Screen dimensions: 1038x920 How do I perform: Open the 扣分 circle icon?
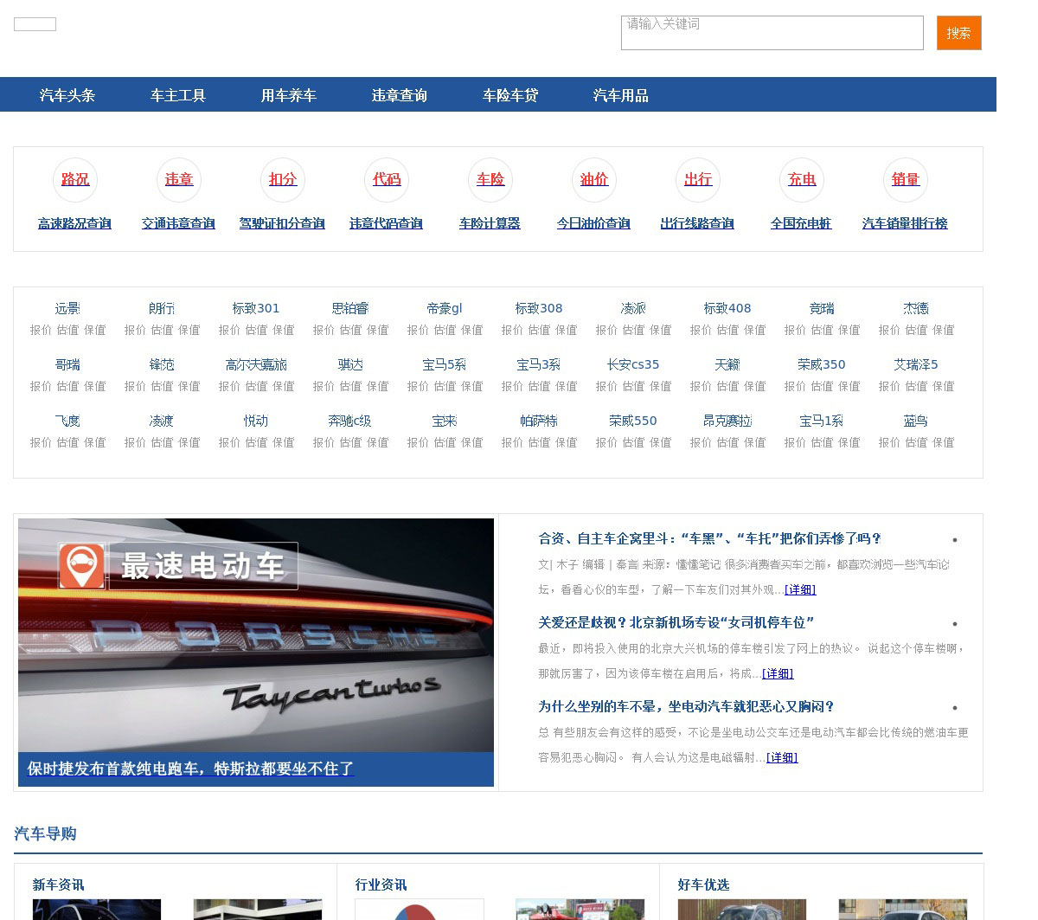pos(283,179)
